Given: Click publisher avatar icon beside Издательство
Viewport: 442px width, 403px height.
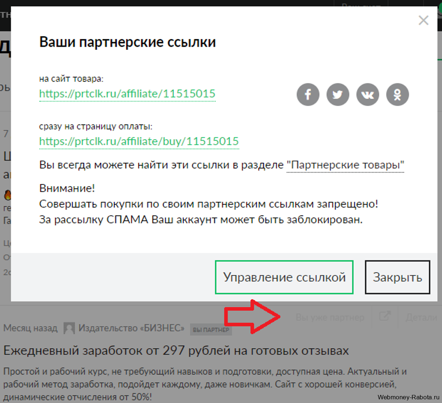Looking at the screenshot, I should coord(69,328).
